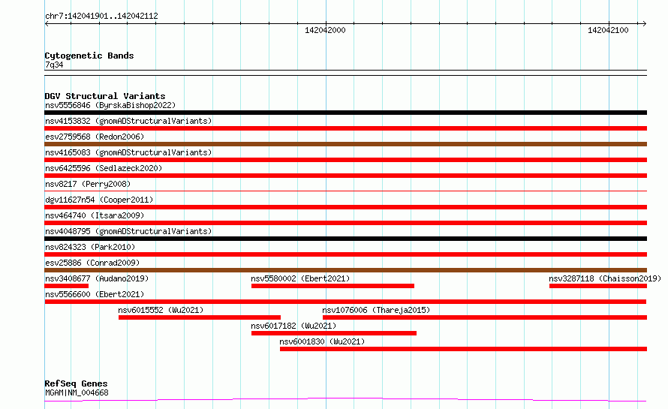Click the red bar under nsv4165083
Screen dimensions: 668x409
(x=345, y=160)
